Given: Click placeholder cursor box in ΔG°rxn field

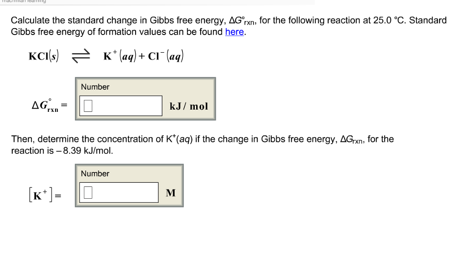Looking at the screenshot, I should pyautogui.click(x=88, y=105).
